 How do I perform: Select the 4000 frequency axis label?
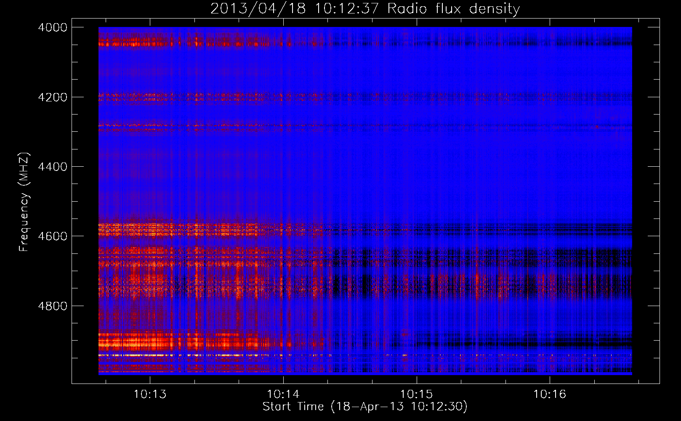click(53, 27)
